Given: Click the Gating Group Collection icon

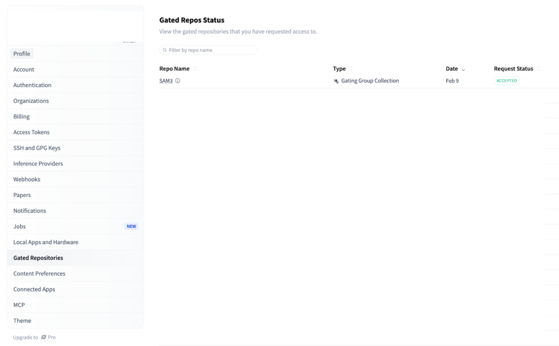Looking at the screenshot, I should pos(336,81).
